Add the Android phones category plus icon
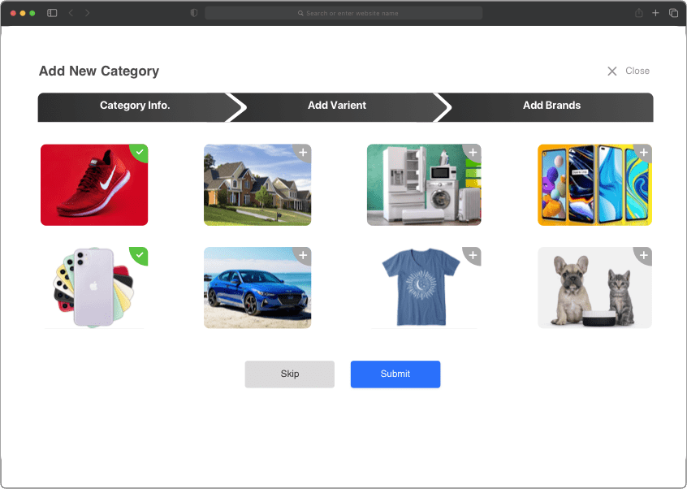The width and height of the screenshot is (687, 489). [644, 153]
